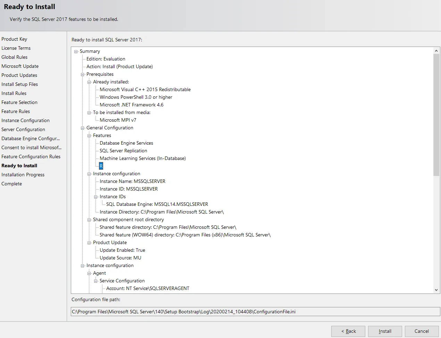This screenshot has height=338, width=441.
Task: Collapse To be installed from media node
Action: (89, 113)
